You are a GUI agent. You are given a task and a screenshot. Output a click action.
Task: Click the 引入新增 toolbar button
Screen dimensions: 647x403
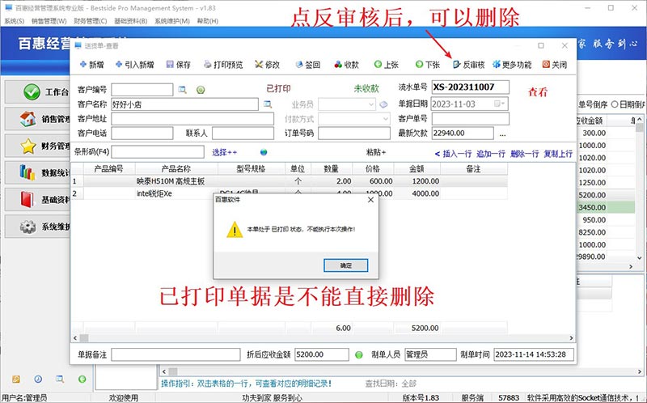tap(134, 65)
